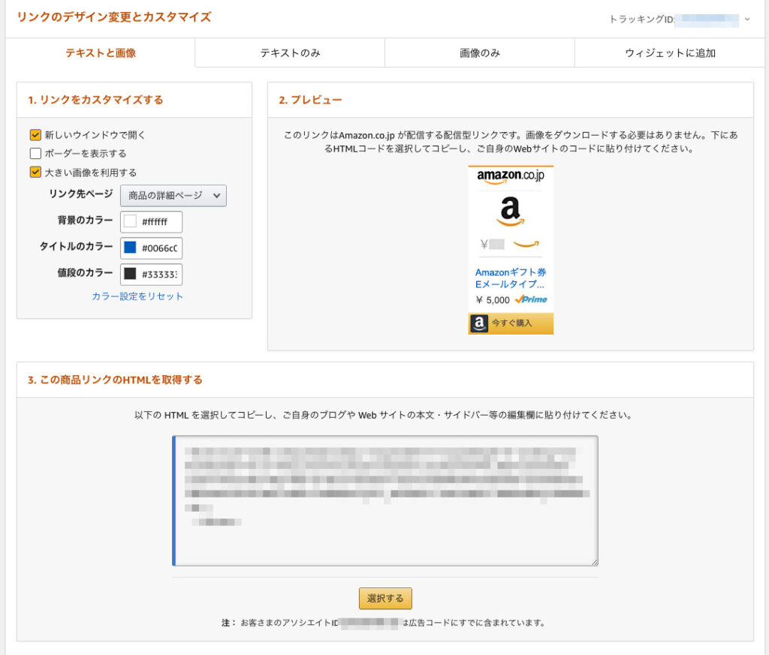This screenshot has height=655, width=769.
Task: Open the 画像のみ tab
Action: 480,53
